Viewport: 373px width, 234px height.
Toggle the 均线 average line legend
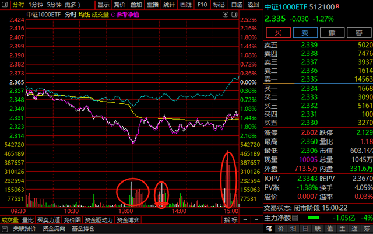84,15
